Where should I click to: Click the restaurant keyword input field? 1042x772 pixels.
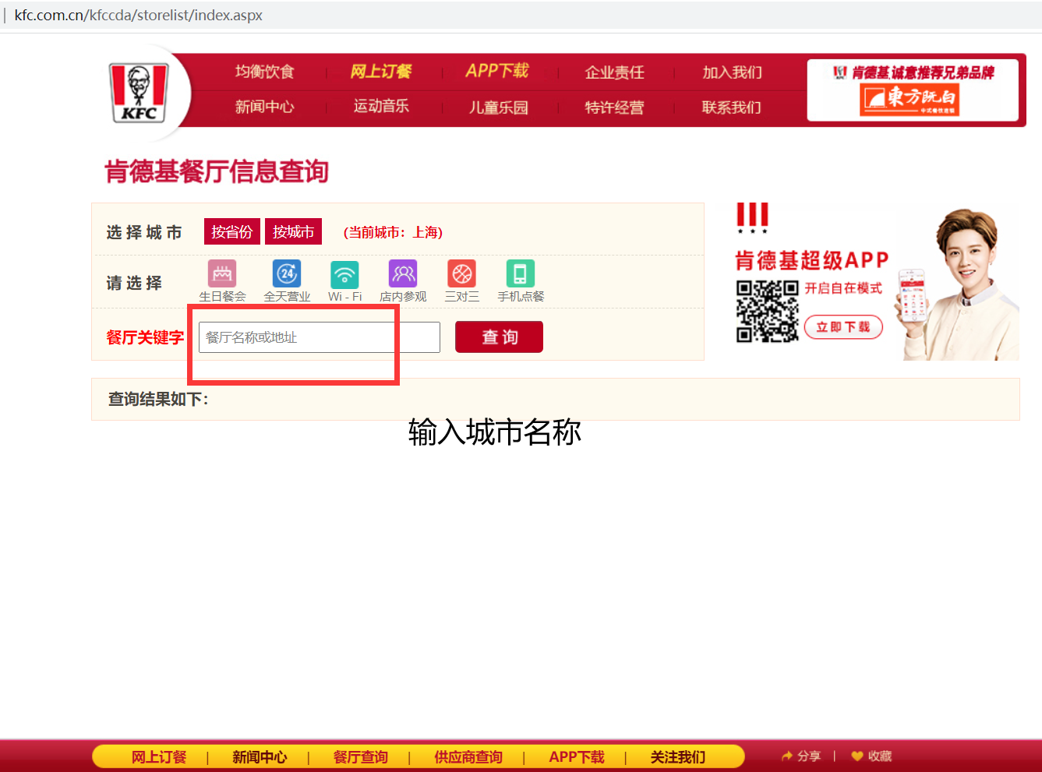tap(317, 337)
